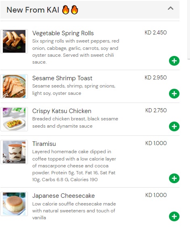The width and height of the screenshot is (190, 229).
Task: Select the Sesame Shrimp Toast item title
Action: [x=62, y=78]
